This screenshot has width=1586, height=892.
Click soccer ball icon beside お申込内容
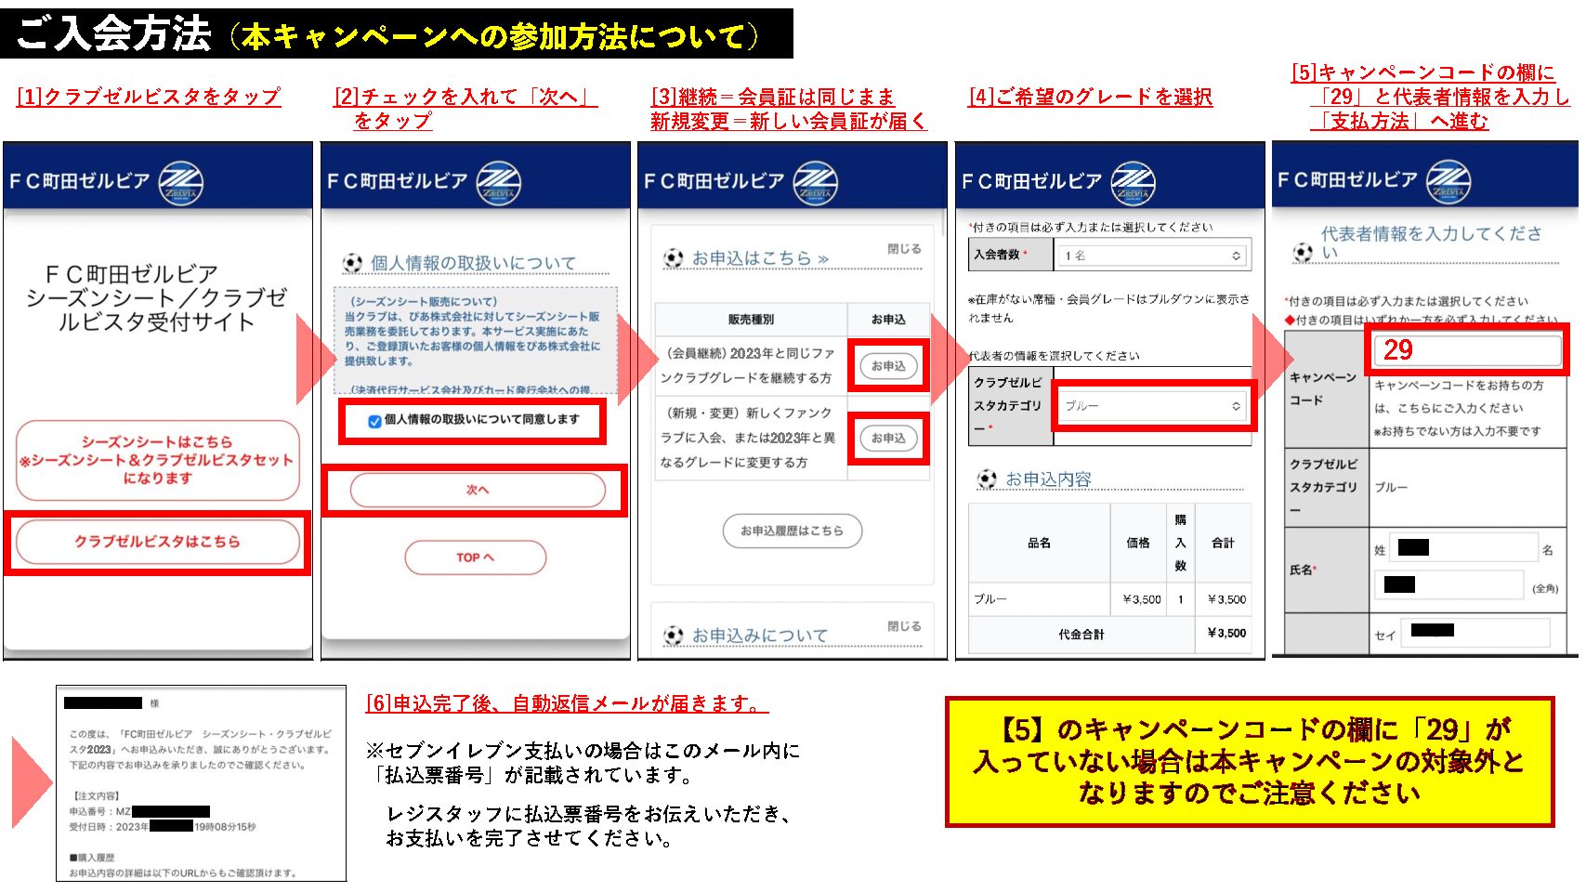tap(987, 479)
